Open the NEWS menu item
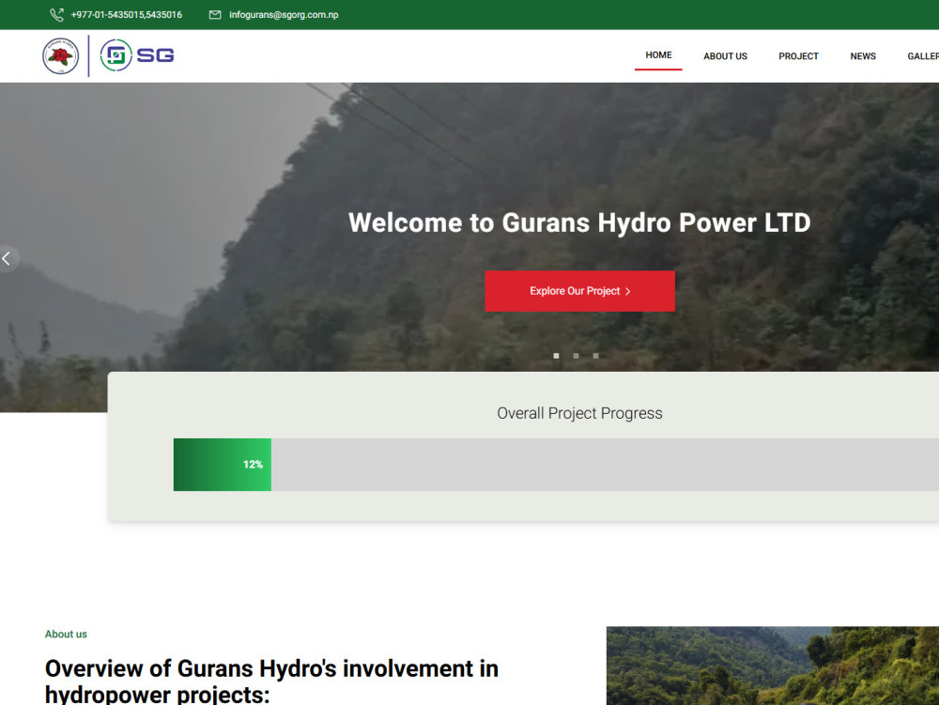 (863, 56)
